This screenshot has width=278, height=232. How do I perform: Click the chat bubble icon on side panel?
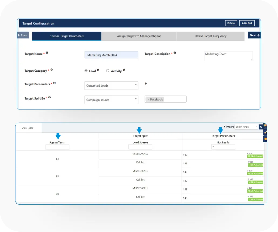265,125
